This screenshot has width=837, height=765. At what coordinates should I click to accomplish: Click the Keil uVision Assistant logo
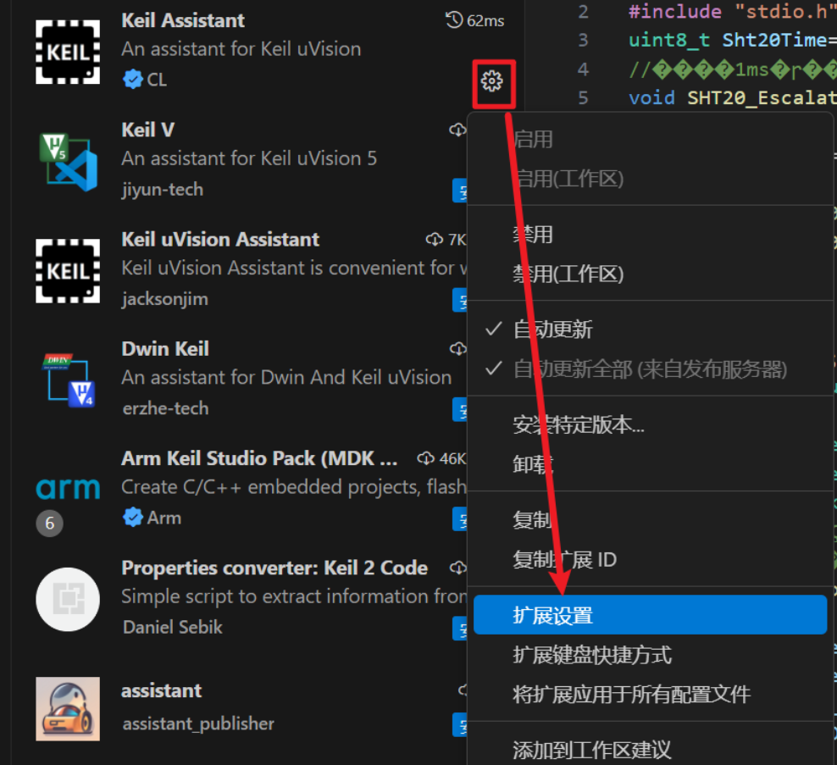[x=68, y=271]
